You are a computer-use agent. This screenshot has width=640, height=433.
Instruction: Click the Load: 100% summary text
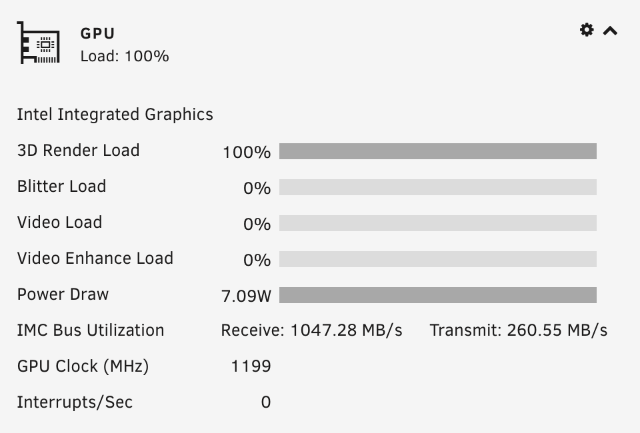pyautogui.click(x=125, y=56)
